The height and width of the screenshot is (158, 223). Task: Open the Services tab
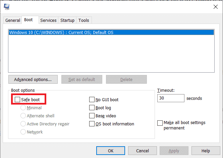48,20
